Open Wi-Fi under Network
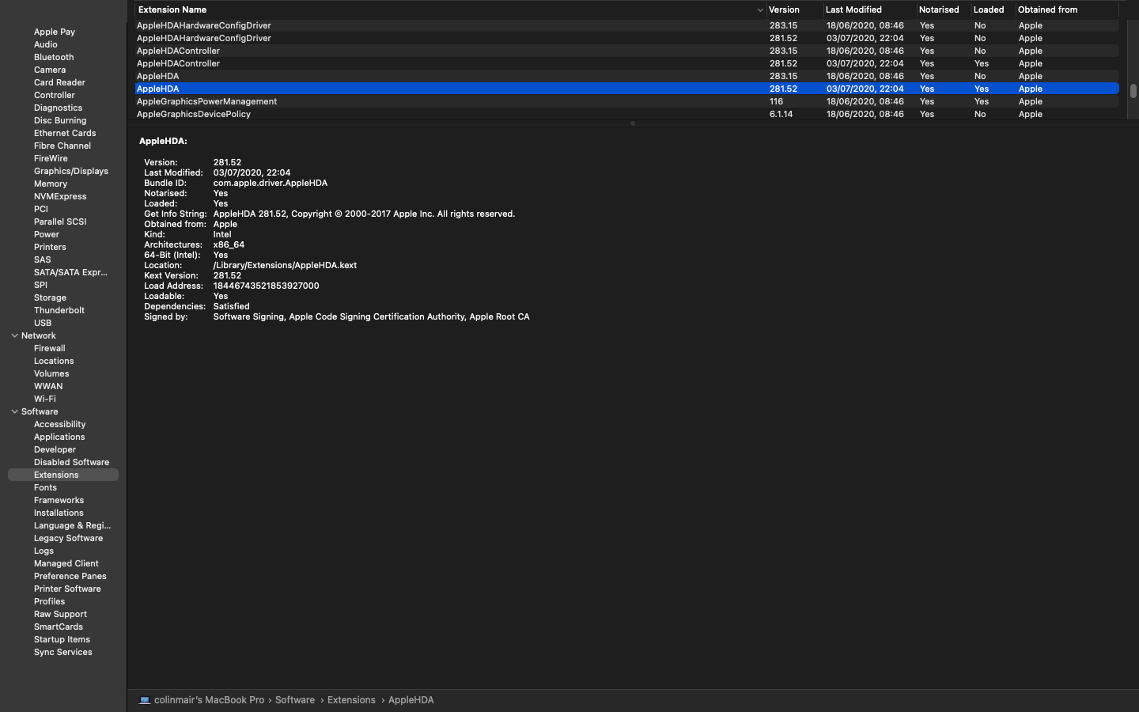 coord(45,399)
